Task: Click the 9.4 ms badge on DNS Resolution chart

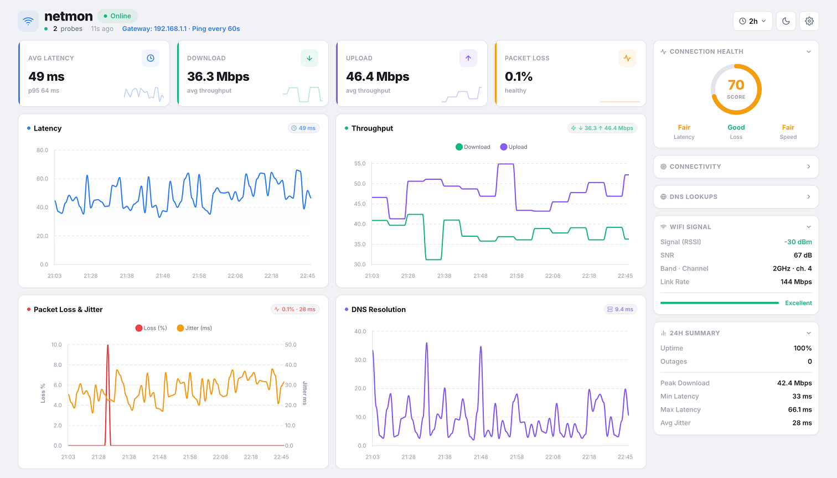Action: click(x=620, y=309)
